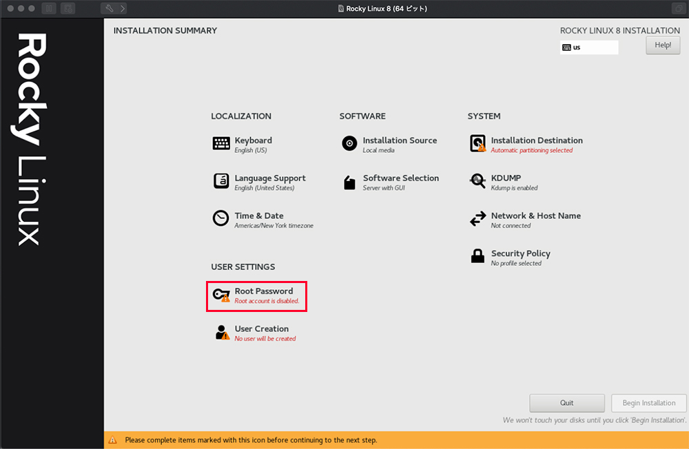Open the Time & Date clock icon
The image size is (689, 449).
coord(220,218)
